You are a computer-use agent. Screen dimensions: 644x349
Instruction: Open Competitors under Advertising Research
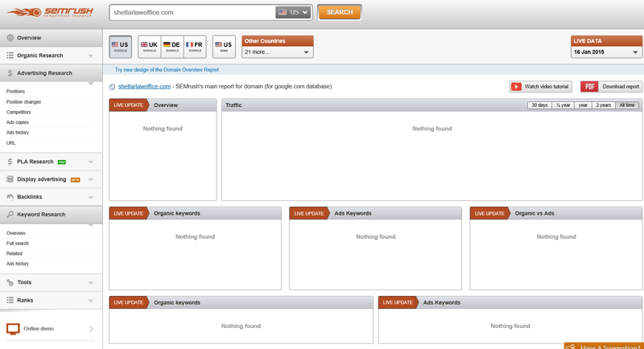(x=19, y=112)
